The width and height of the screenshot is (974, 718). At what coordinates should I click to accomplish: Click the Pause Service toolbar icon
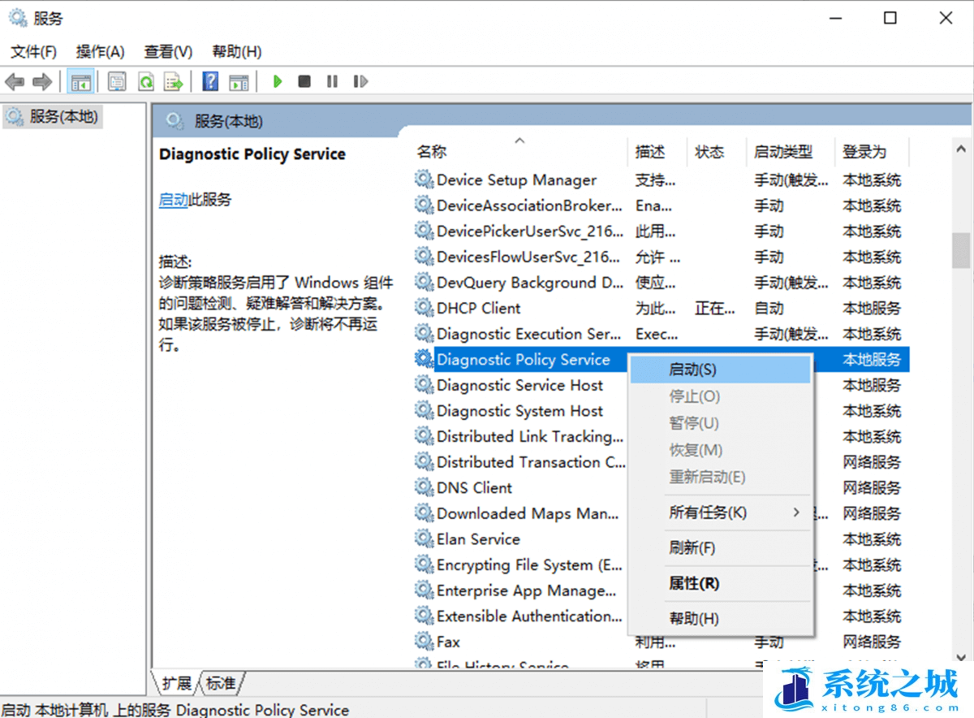(332, 81)
